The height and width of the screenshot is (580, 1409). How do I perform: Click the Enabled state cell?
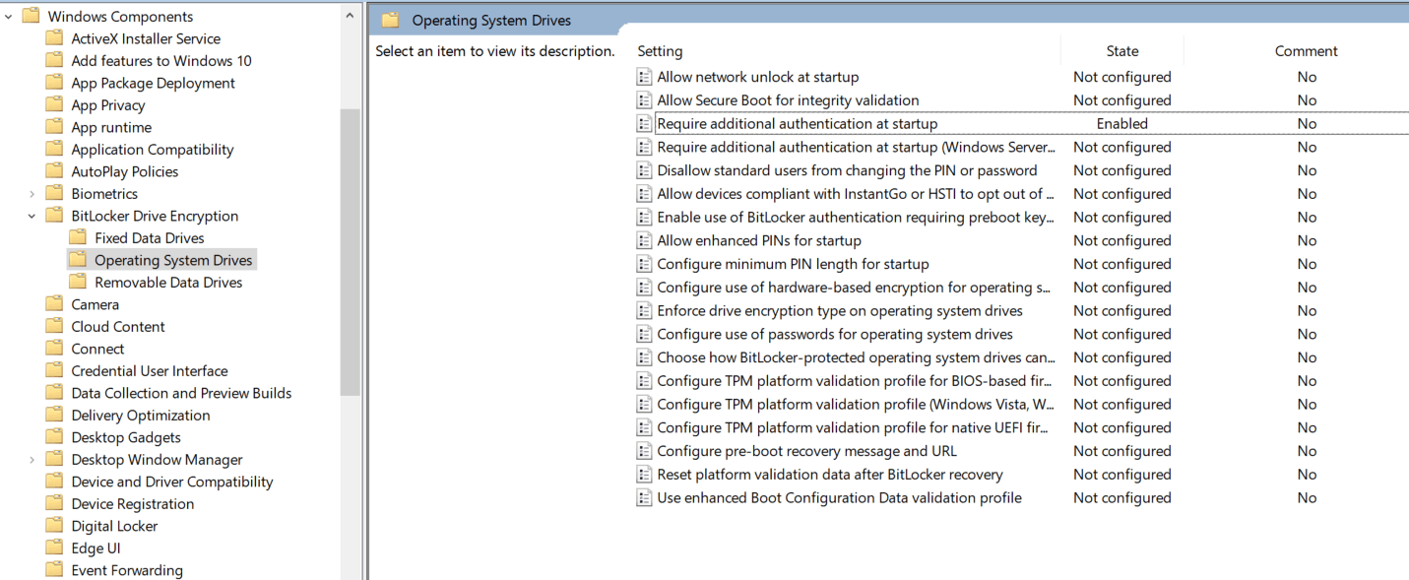coord(1122,124)
